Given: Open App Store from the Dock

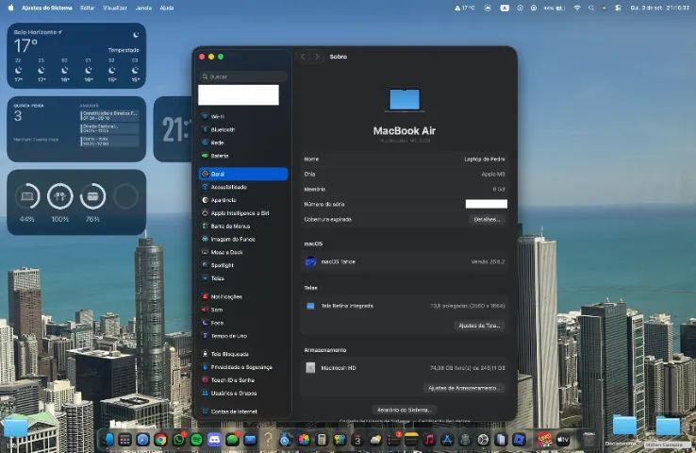Looking at the screenshot, I should [447, 440].
